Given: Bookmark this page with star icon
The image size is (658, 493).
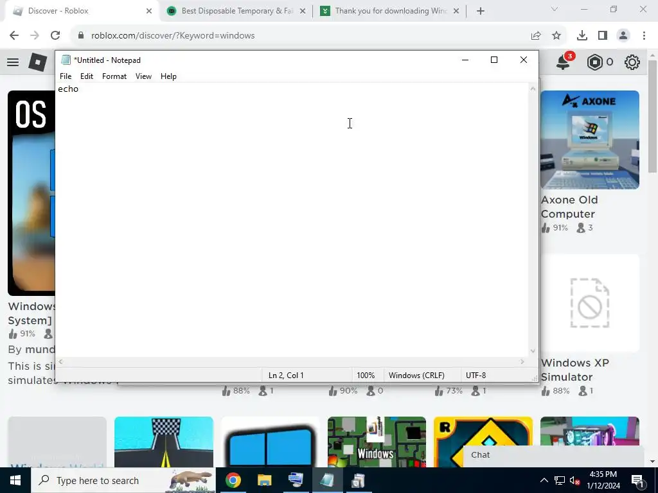Looking at the screenshot, I should point(556,36).
